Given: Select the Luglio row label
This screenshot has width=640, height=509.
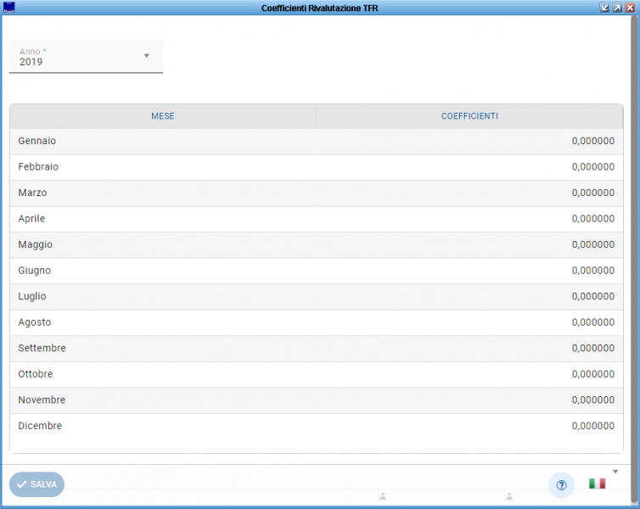Looking at the screenshot, I should pos(32,297).
